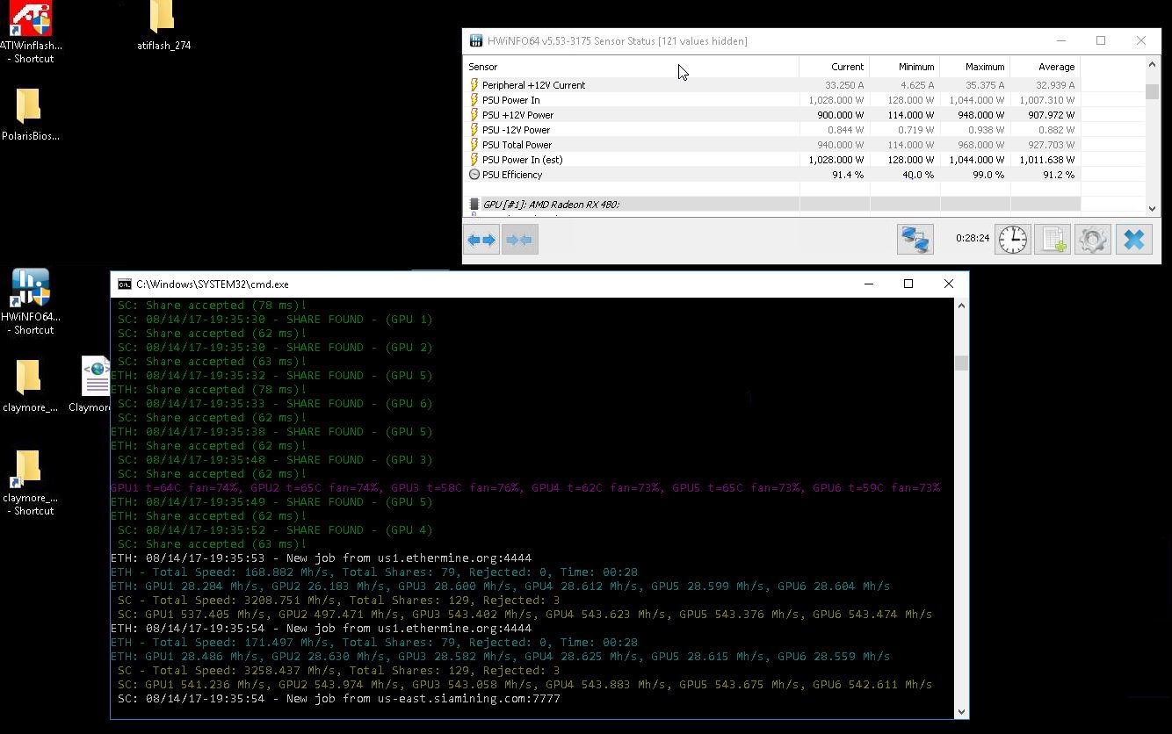The height and width of the screenshot is (734, 1172).
Task: Select the PSU -12V Power row
Action: (773, 130)
